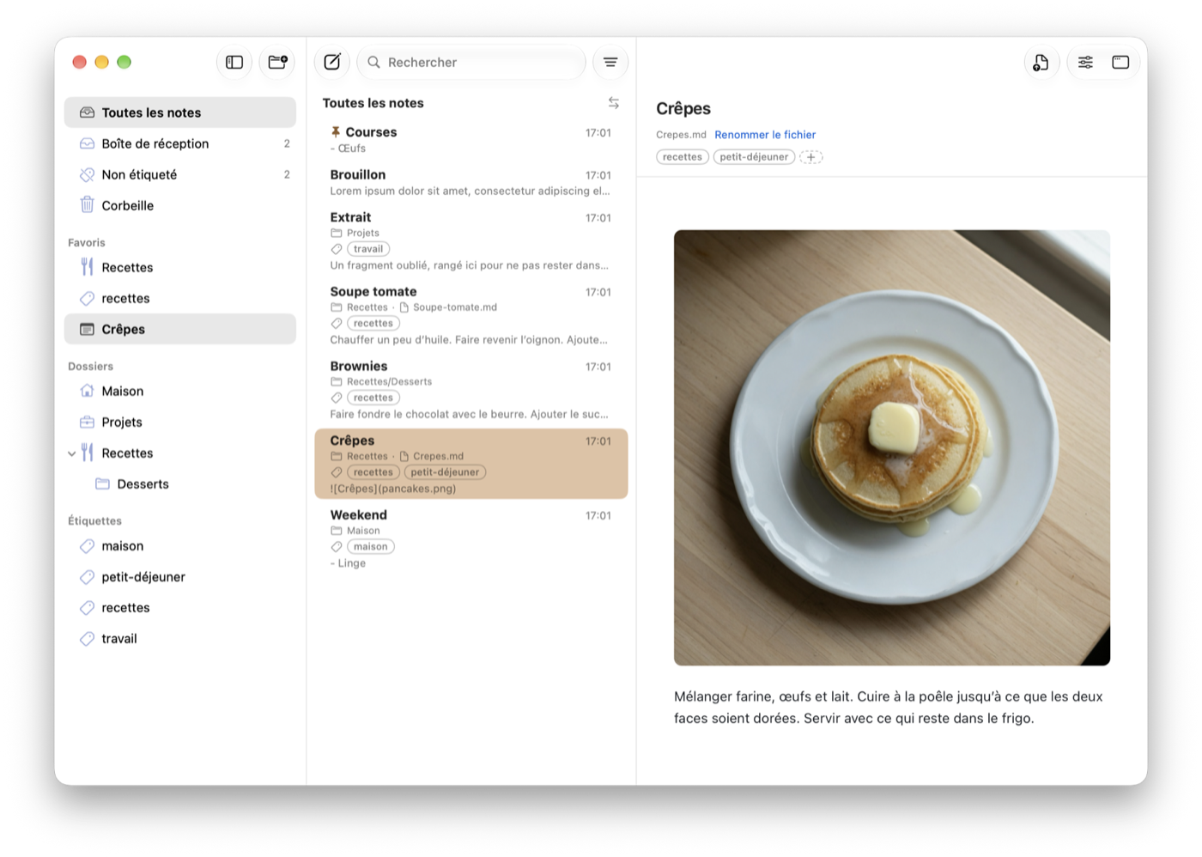The image size is (1202, 857).
Task: Toggle the sidebar visibility button
Action: click(x=234, y=62)
